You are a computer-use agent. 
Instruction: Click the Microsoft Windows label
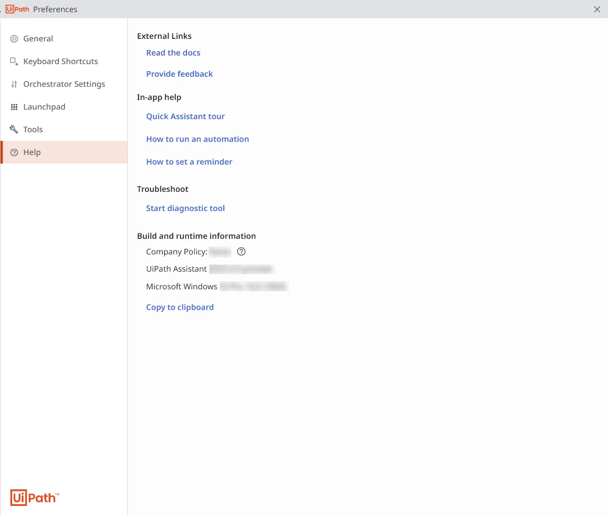click(x=182, y=287)
